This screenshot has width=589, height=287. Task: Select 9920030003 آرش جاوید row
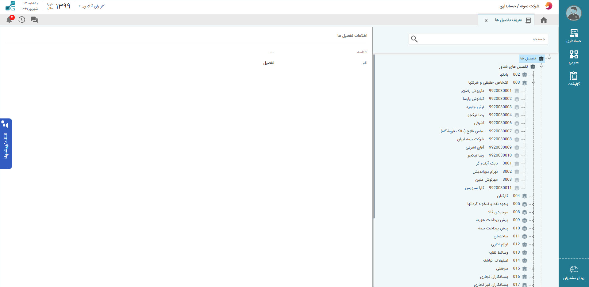point(493,107)
